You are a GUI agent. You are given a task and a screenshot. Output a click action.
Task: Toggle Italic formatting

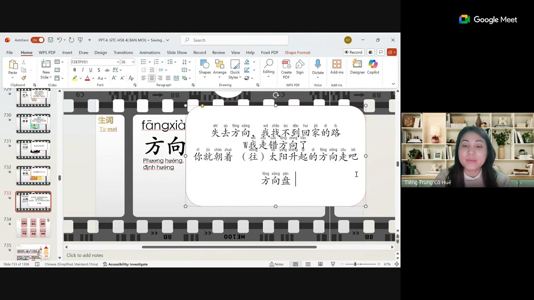tap(83, 70)
